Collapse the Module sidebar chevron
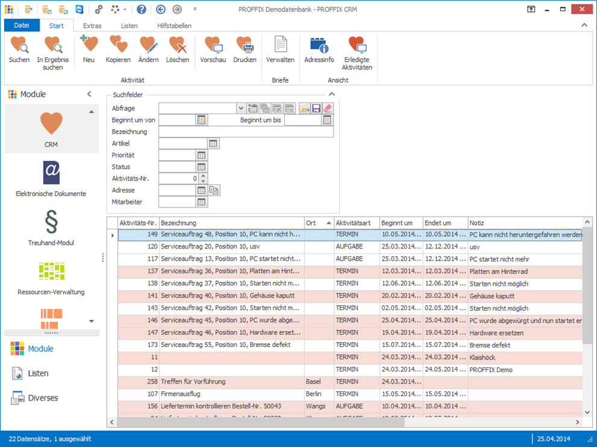 pyautogui.click(x=89, y=94)
